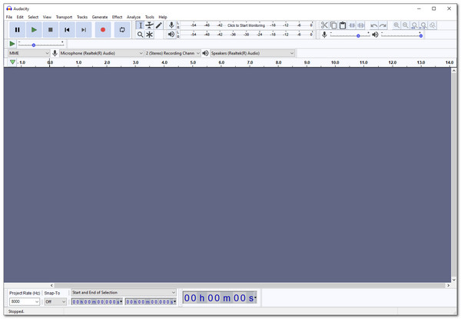Select the Multi-Tool asterisk
Viewport: 461px width, 319px height.
(149, 35)
